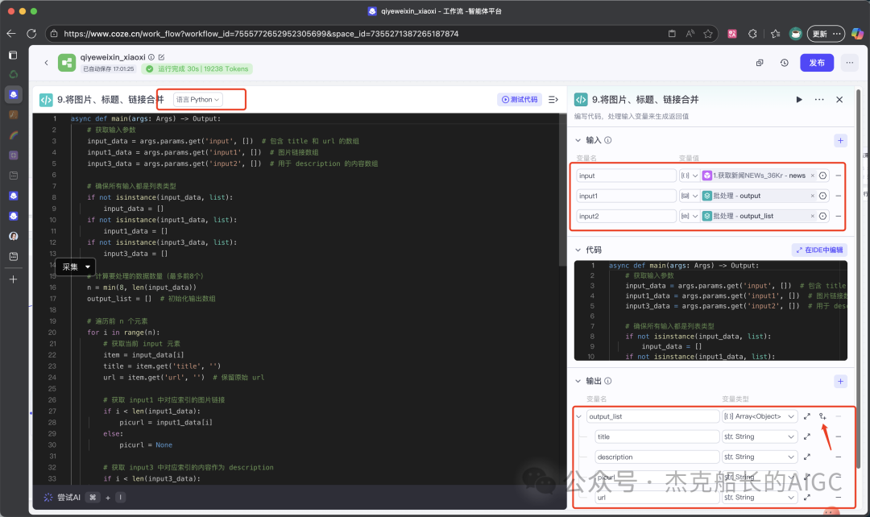Image resolution: width=870 pixels, height=517 pixels.
Task: Collapse the output_list tree row
Action: (x=579, y=416)
